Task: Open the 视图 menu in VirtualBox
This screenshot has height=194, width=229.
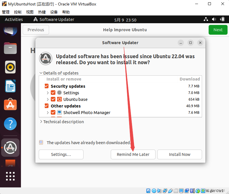Action: 30,12
